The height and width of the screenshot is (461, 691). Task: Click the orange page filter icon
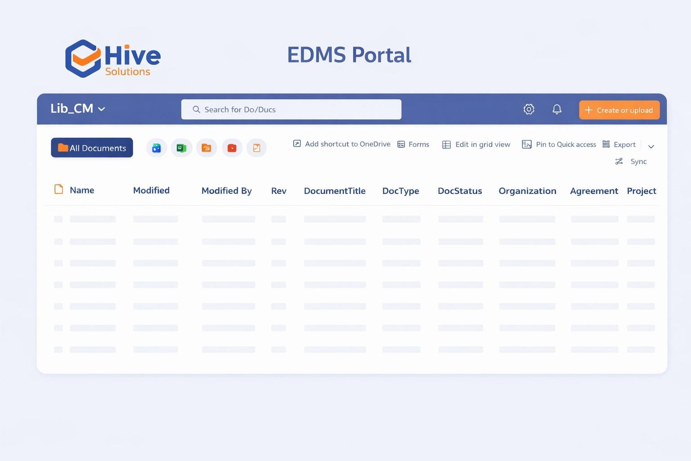click(x=256, y=148)
